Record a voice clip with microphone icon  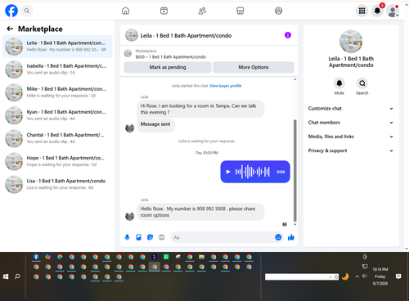tap(127, 237)
